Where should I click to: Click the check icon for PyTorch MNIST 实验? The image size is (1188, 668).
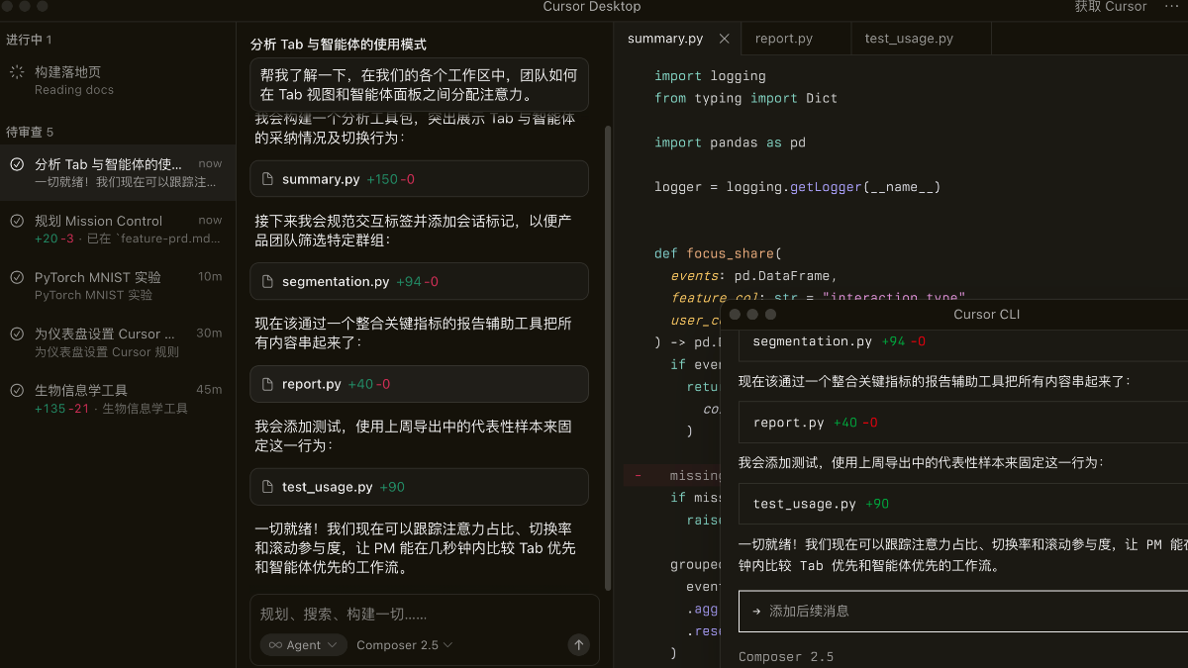17,277
